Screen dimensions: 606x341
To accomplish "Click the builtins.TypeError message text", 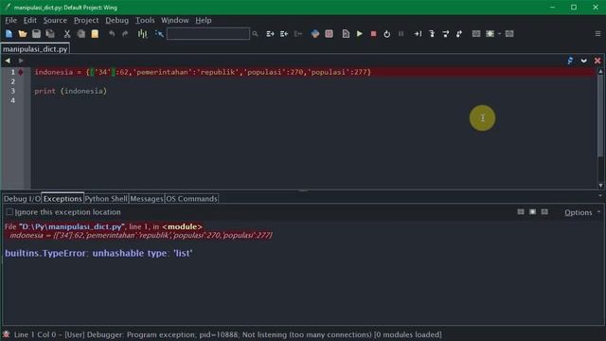I will [x=98, y=253].
